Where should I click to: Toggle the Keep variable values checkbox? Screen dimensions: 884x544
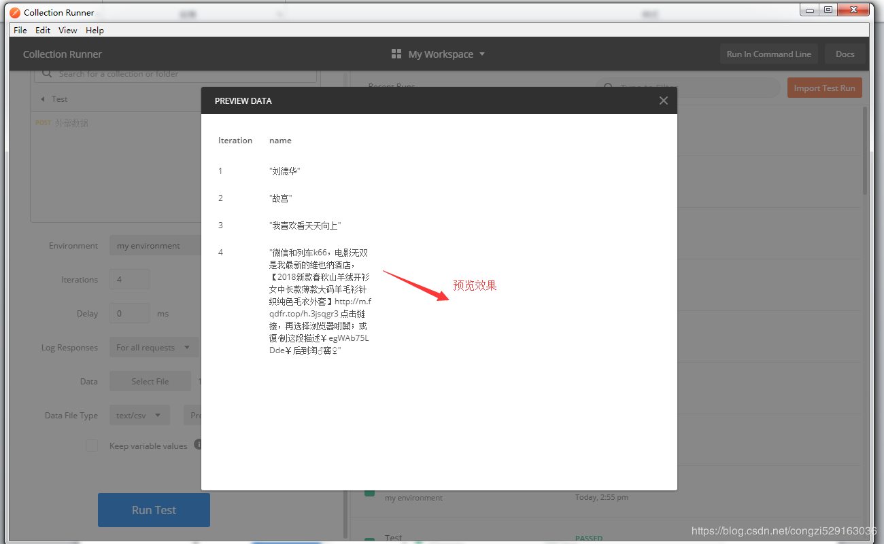point(92,446)
